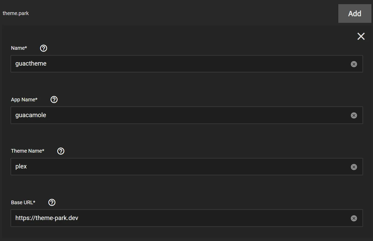Click the theme.park section title
Viewport: 373px width, 241px height.
(x=16, y=13)
